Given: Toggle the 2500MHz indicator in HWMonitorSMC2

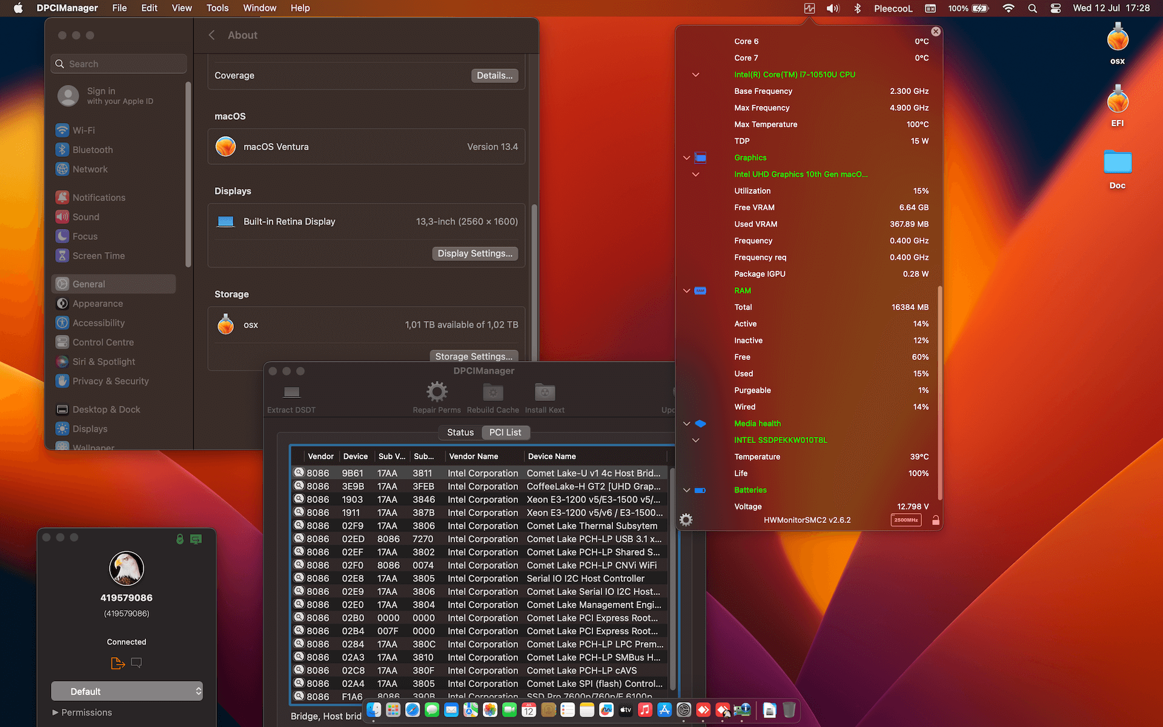Looking at the screenshot, I should [x=906, y=520].
